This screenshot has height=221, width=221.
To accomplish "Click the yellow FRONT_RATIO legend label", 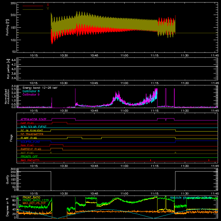I will (31, 198).
